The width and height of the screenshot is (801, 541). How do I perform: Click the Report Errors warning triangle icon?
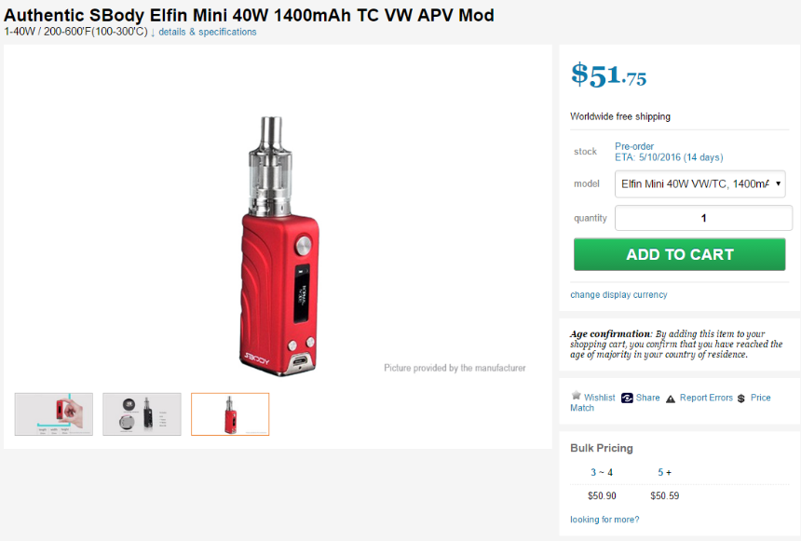point(671,399)
